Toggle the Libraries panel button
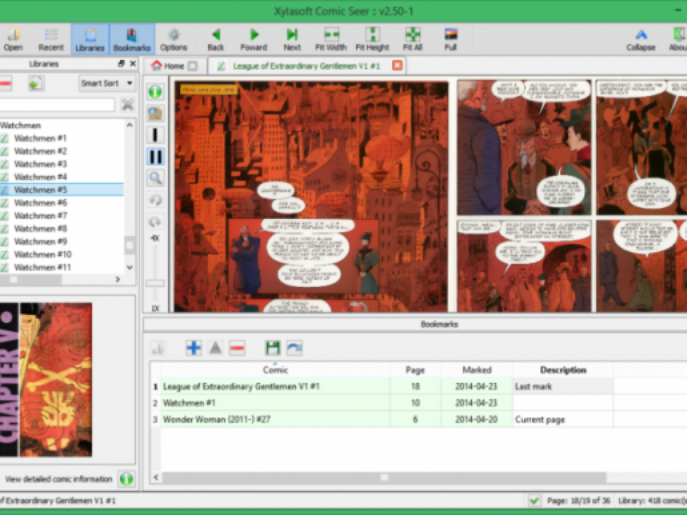Image resolution: width=687 pixels, height=515 pixels. pyautogui.click(x=90, y=39)
